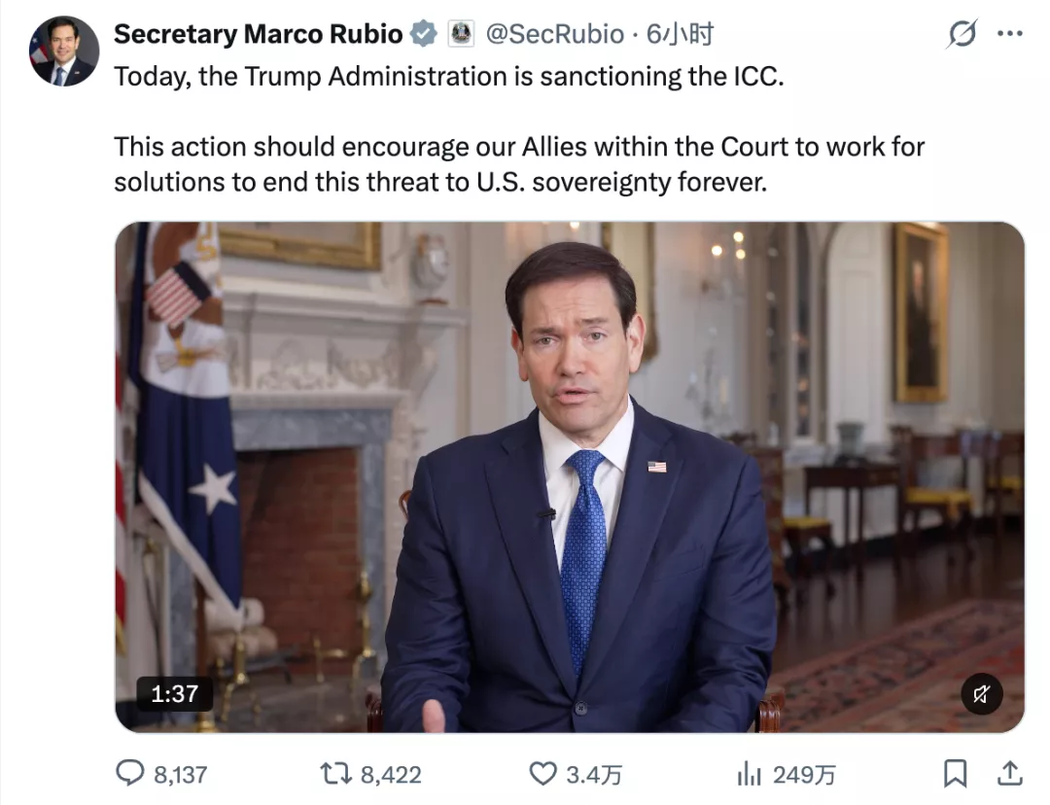
Task: Click the blue verified checkmark badge
Action: [424, 33]
